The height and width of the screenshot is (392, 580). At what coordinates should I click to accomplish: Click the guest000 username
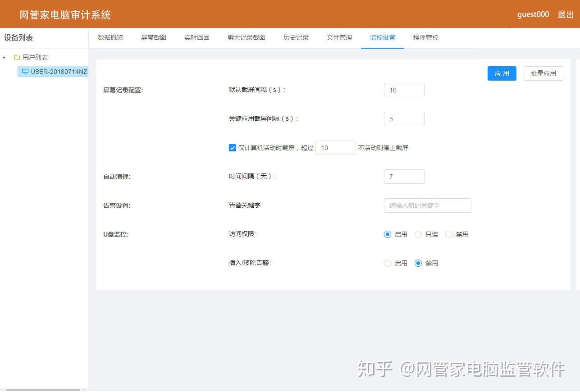[533, 14]
